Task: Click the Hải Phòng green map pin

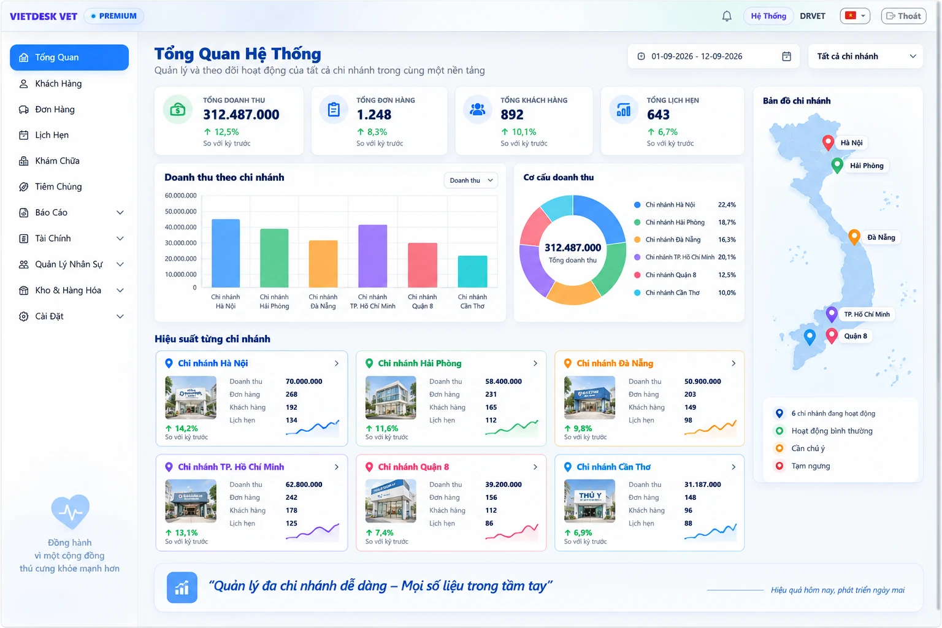Action: click(x=837, y=166)
